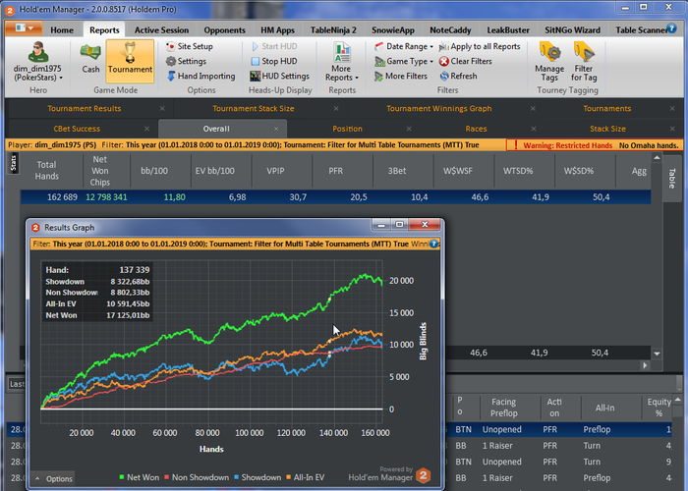Toggle Net Won line in graph legend
688x491 pixels.
tap(139, 477)
